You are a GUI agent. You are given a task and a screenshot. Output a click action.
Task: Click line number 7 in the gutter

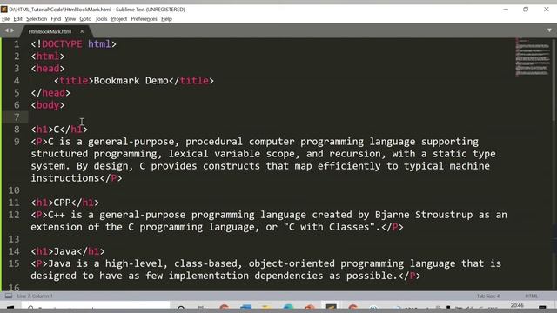pyautogui.click(x=17, y=117)
